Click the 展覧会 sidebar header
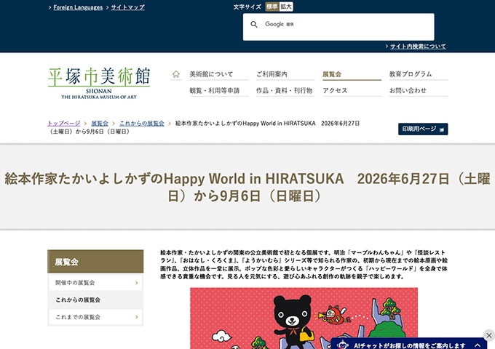Image resolution: width=495 pixels, height=349 pixels. 95,261
